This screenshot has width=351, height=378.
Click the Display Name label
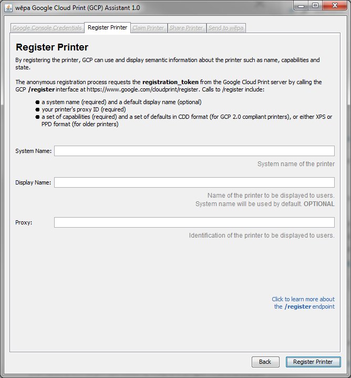pyautogui.click(x=33, y=182)
